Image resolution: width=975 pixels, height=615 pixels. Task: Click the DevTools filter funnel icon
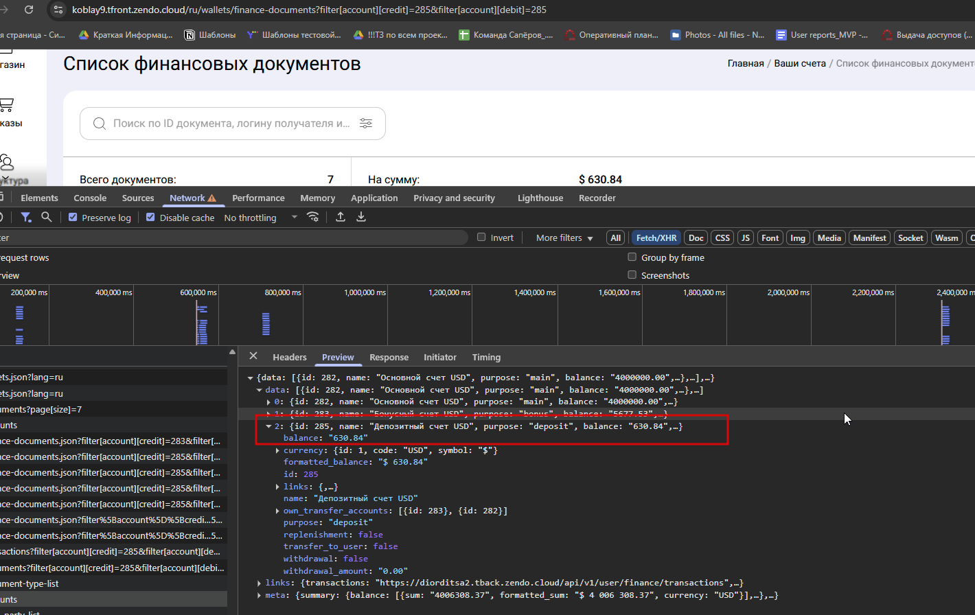click(26, 217)
